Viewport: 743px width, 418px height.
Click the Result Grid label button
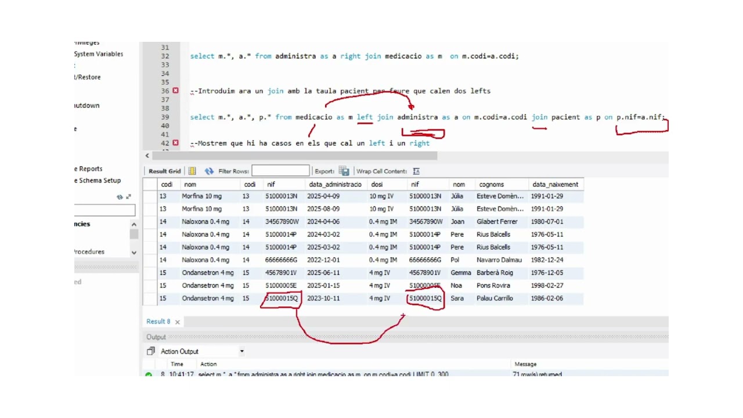click(165, 171)
